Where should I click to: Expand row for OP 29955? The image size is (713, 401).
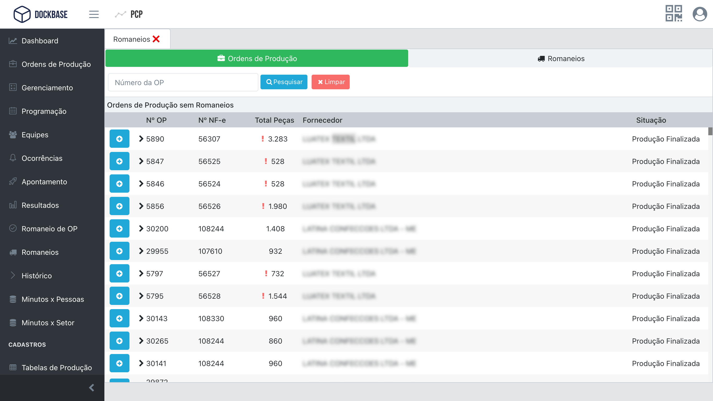(x=141, y=251)
